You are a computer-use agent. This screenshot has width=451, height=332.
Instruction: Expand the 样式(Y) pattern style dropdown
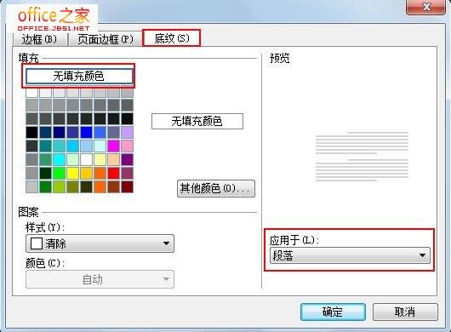[100, 243]
